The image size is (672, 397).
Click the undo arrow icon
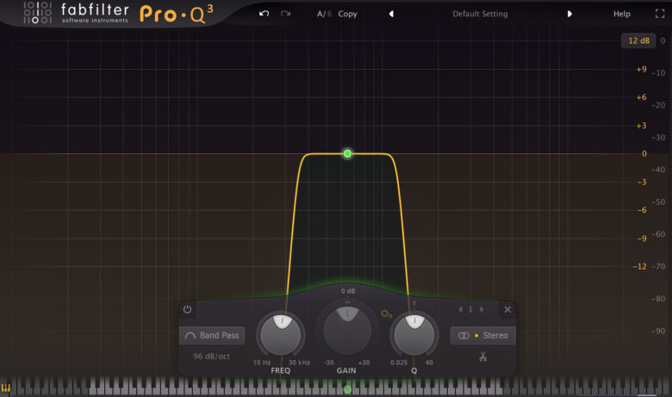(x=264, y=14)
